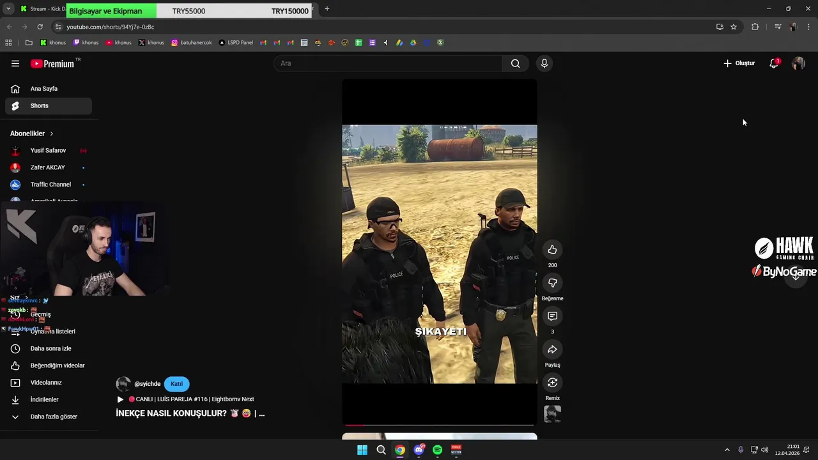Expand Daha fazla göster
The height and width of the screenshot is (460, 818).
coord(49,417)
